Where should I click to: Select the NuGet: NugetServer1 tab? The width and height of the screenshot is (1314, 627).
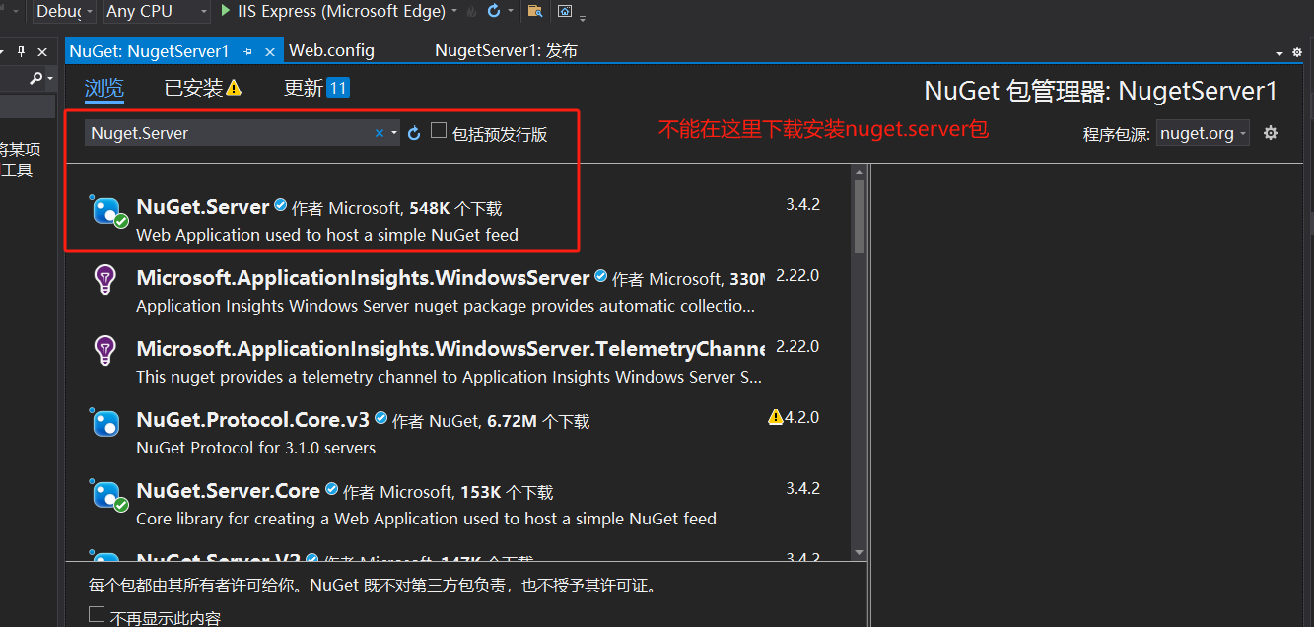150,50
